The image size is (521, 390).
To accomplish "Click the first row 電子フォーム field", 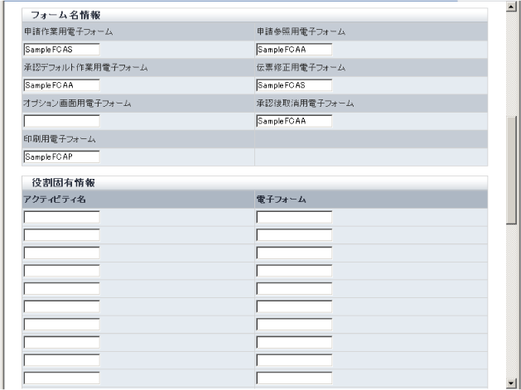I will coord(294,217).
